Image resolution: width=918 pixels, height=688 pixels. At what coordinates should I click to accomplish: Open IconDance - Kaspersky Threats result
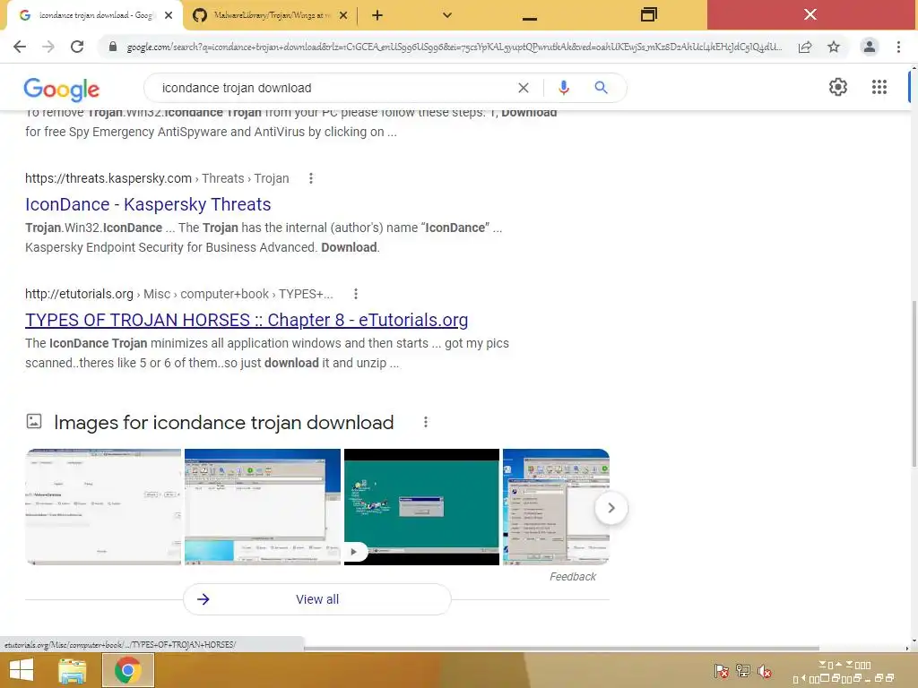coord(148,204)
